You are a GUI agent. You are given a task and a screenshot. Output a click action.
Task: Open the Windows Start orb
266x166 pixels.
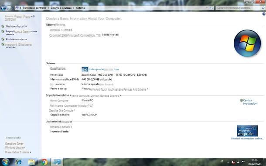pyautogui.click(x=5, y=162)
